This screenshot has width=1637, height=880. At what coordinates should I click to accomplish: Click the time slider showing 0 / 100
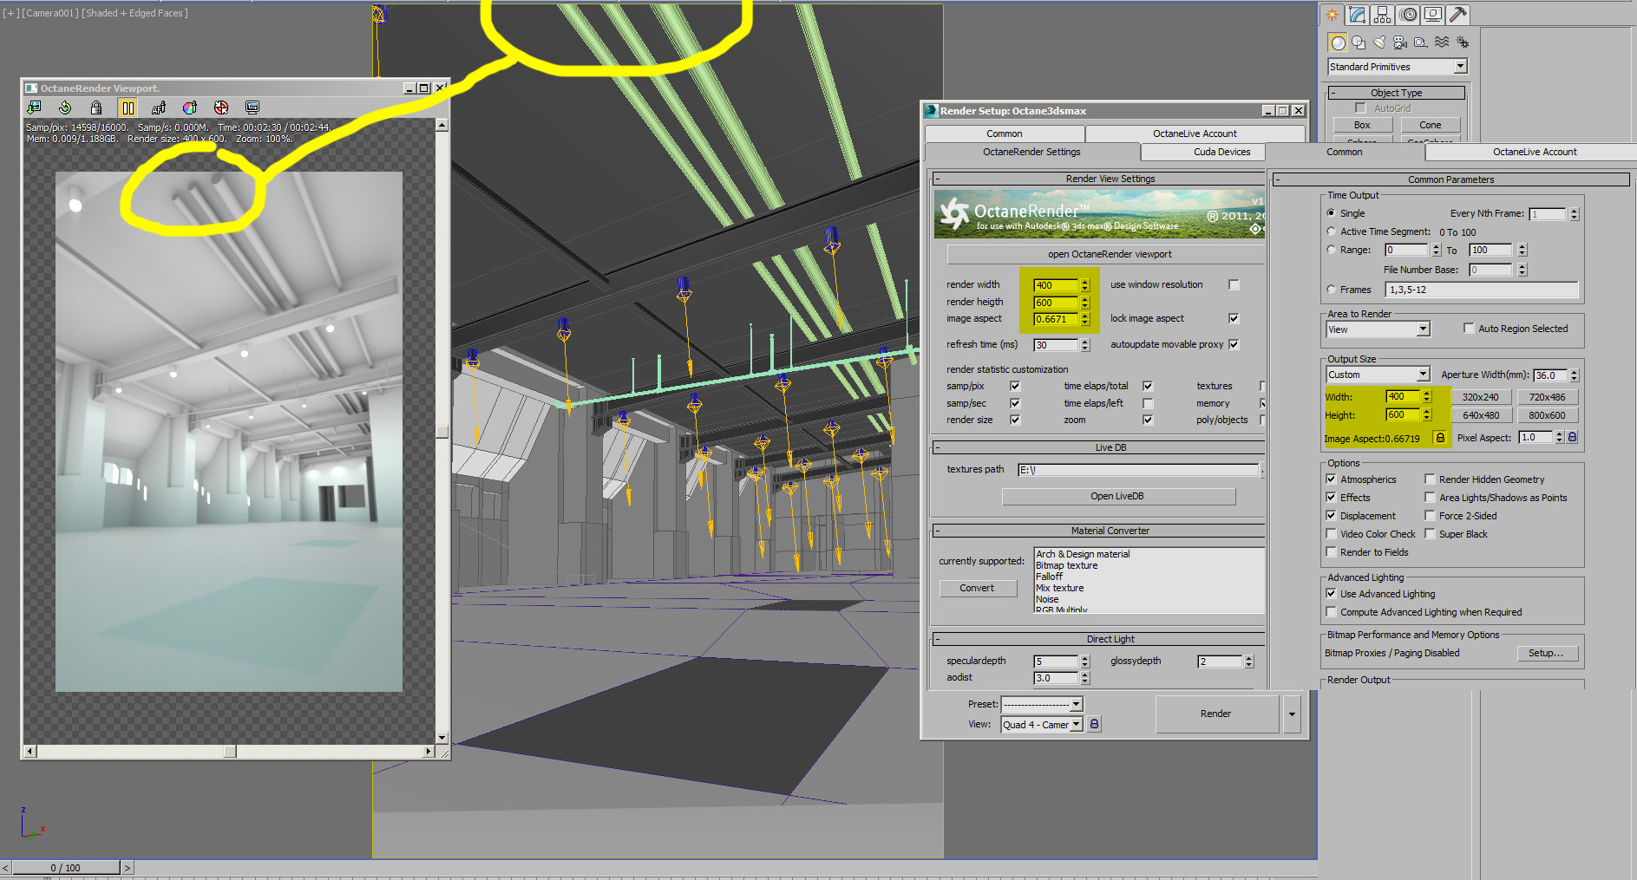coord(65,868)
